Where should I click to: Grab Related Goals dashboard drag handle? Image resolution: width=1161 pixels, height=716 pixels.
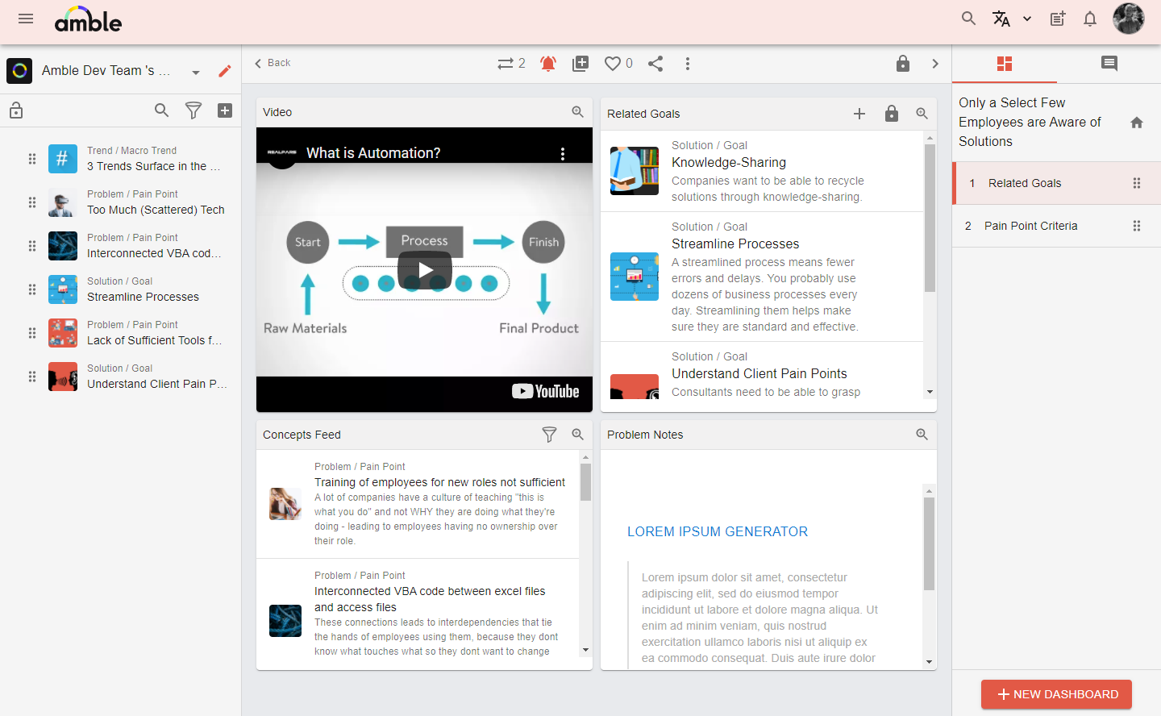pos(1137,183)
